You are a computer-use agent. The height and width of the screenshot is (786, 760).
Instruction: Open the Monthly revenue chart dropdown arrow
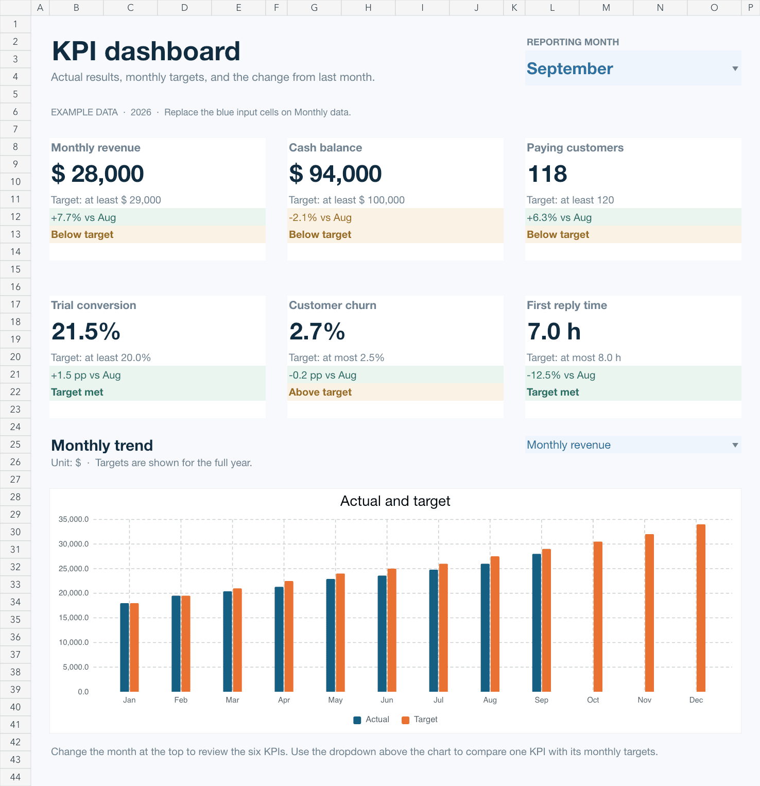735,445
